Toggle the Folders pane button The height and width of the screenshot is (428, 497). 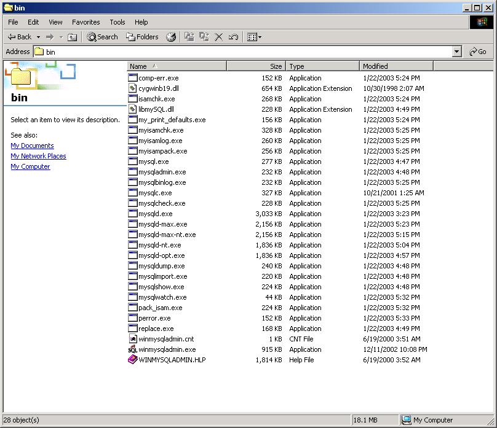pyautogui.click(x=142, y=37)
